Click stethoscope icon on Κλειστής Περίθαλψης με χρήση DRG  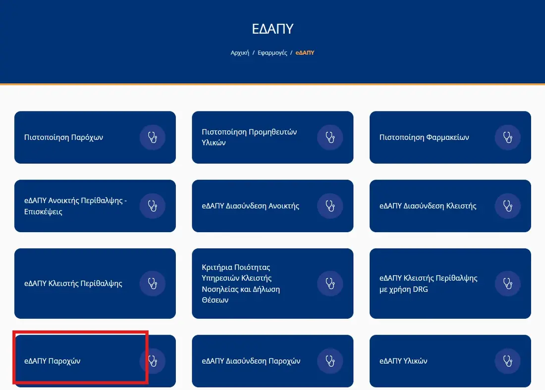[507, 284]
